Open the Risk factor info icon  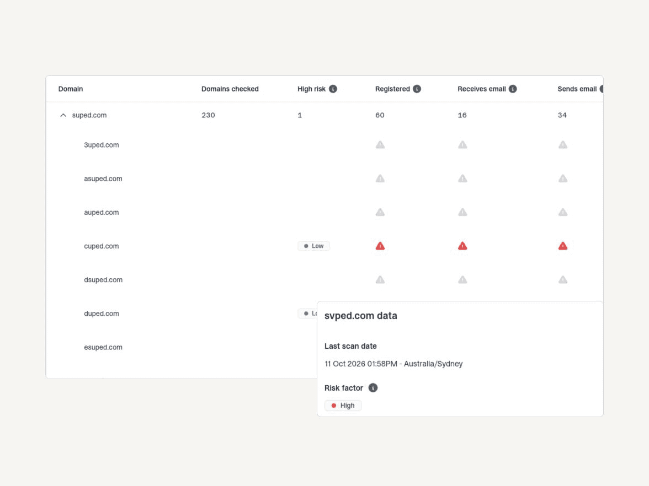coord(373,388)
